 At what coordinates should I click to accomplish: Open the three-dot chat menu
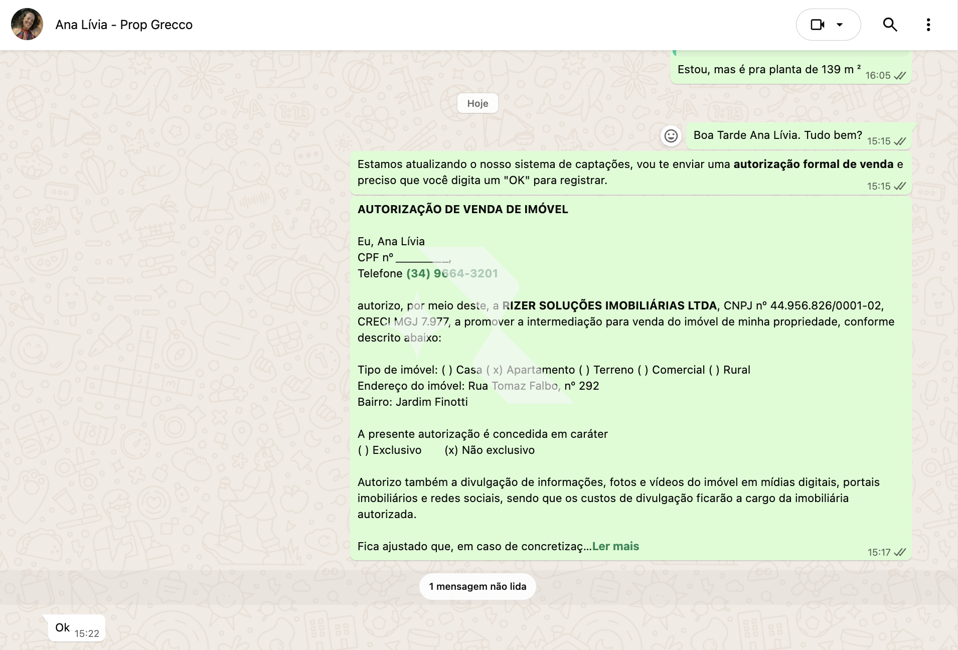click(928, 25)
